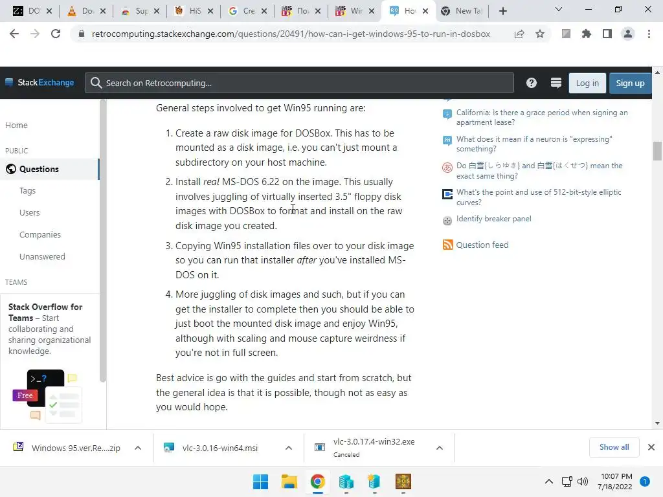The height and width of the screenshot is (497, 663).
Task: Go back to the previous page
Action: [14, 34]
